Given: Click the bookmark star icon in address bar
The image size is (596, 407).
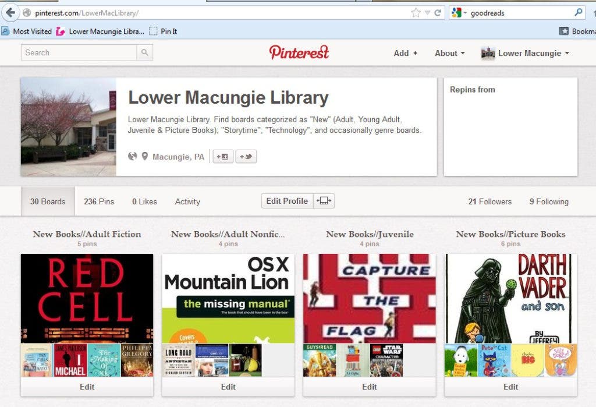Looking at the screenshot, I should tap(416, 13).
